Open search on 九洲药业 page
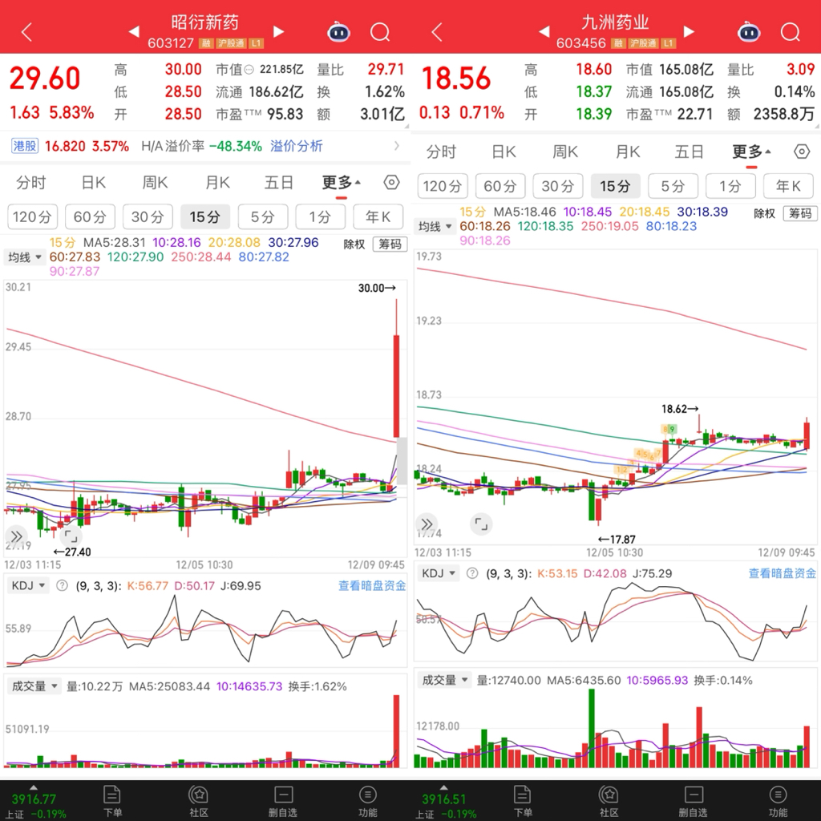 pos(791,32)
